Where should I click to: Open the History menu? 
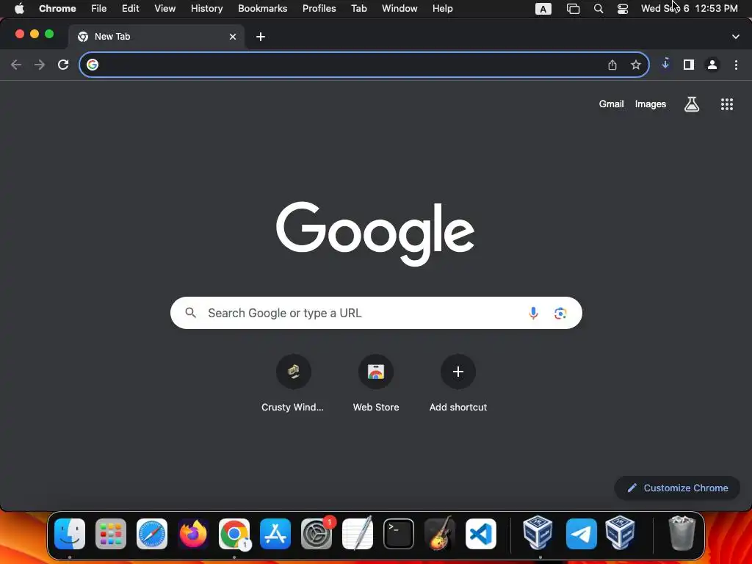click(x=206, y=8)
